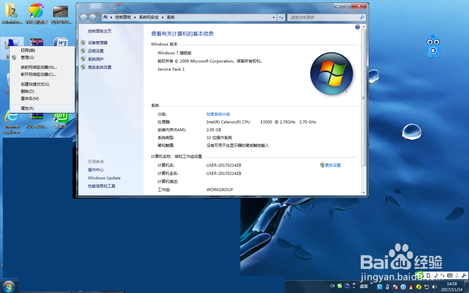Open the blue help question mark icon
This screenshot has height=293, width=469.
357,27
